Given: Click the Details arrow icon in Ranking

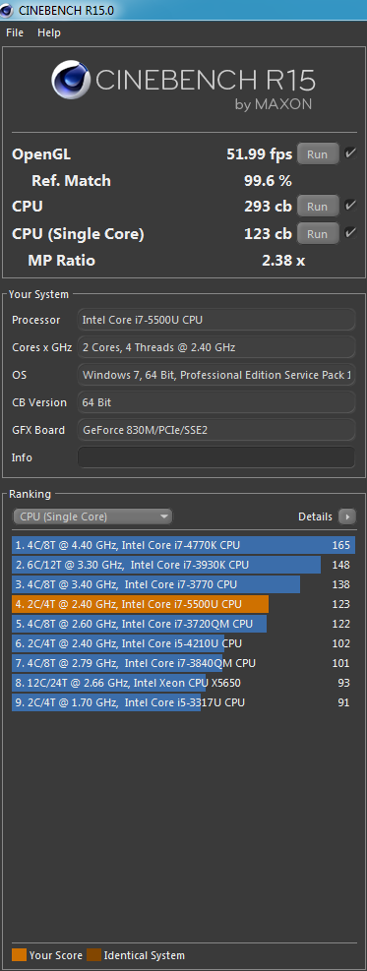Looking at the screenshot, I should coord(347,516).
